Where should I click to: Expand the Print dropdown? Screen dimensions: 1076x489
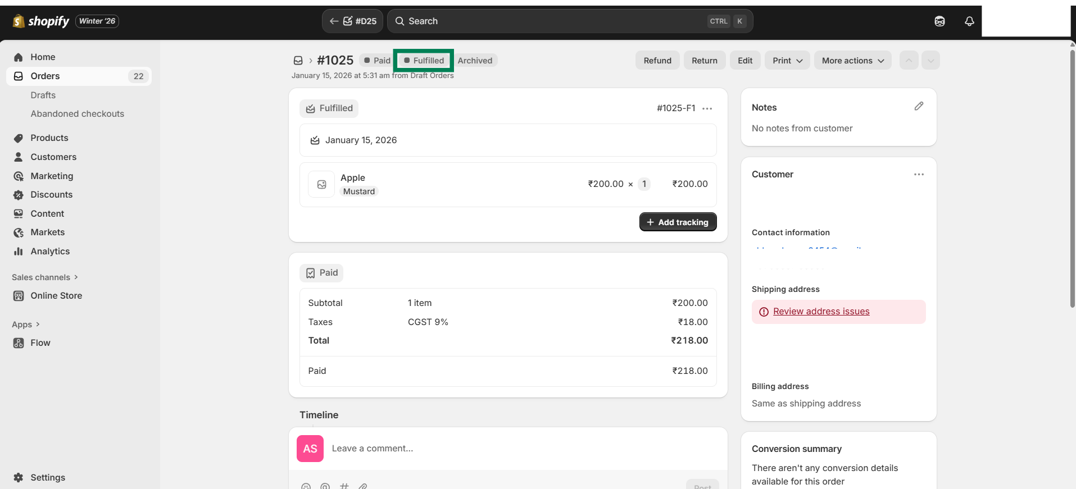pos(787,61)
